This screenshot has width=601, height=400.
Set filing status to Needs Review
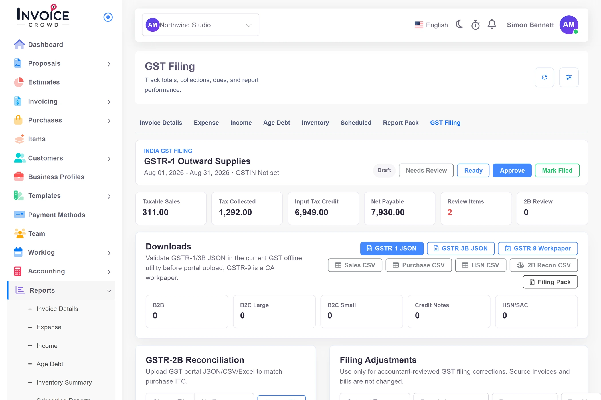tap(426, 170)
